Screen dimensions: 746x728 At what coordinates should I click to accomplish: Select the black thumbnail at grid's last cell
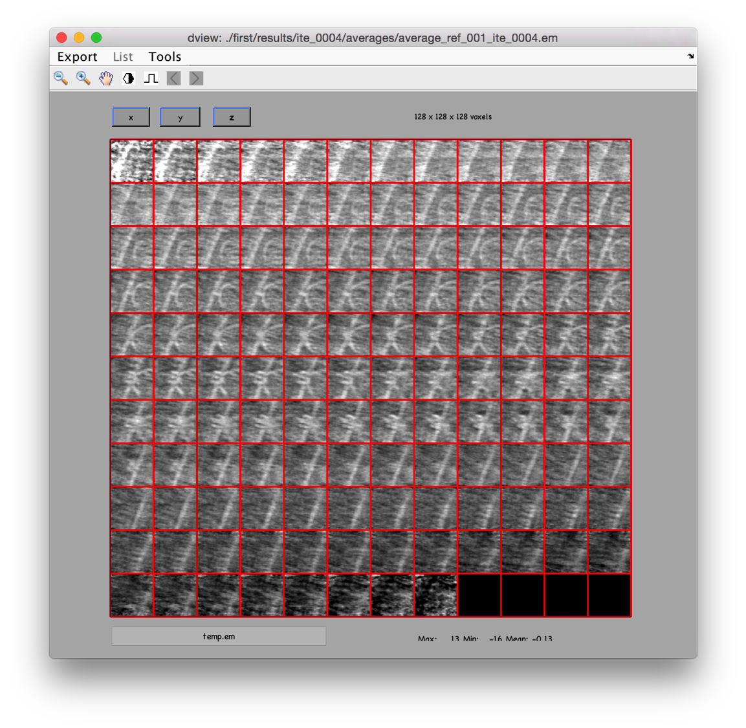[x=609, y=595]
